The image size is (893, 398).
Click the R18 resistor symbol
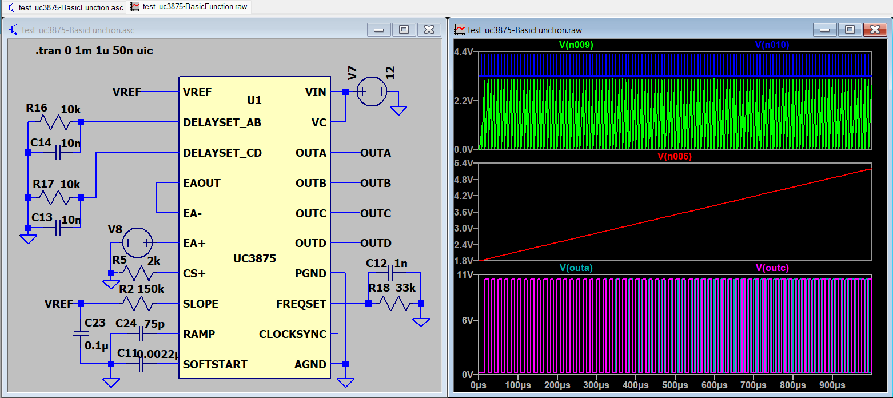tap(394, 303)
